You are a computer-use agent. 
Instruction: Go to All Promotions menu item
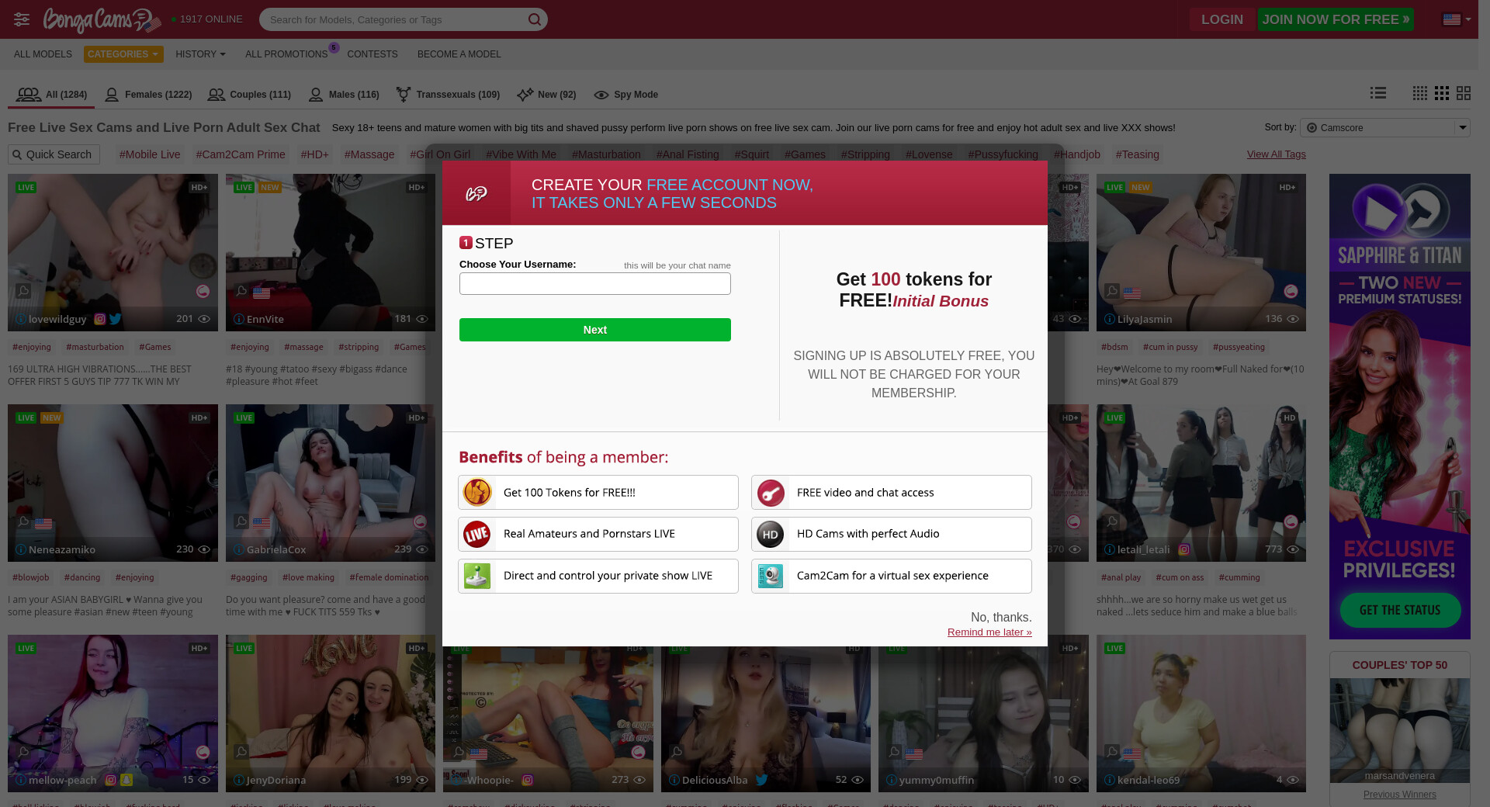(x=286, y=54)
